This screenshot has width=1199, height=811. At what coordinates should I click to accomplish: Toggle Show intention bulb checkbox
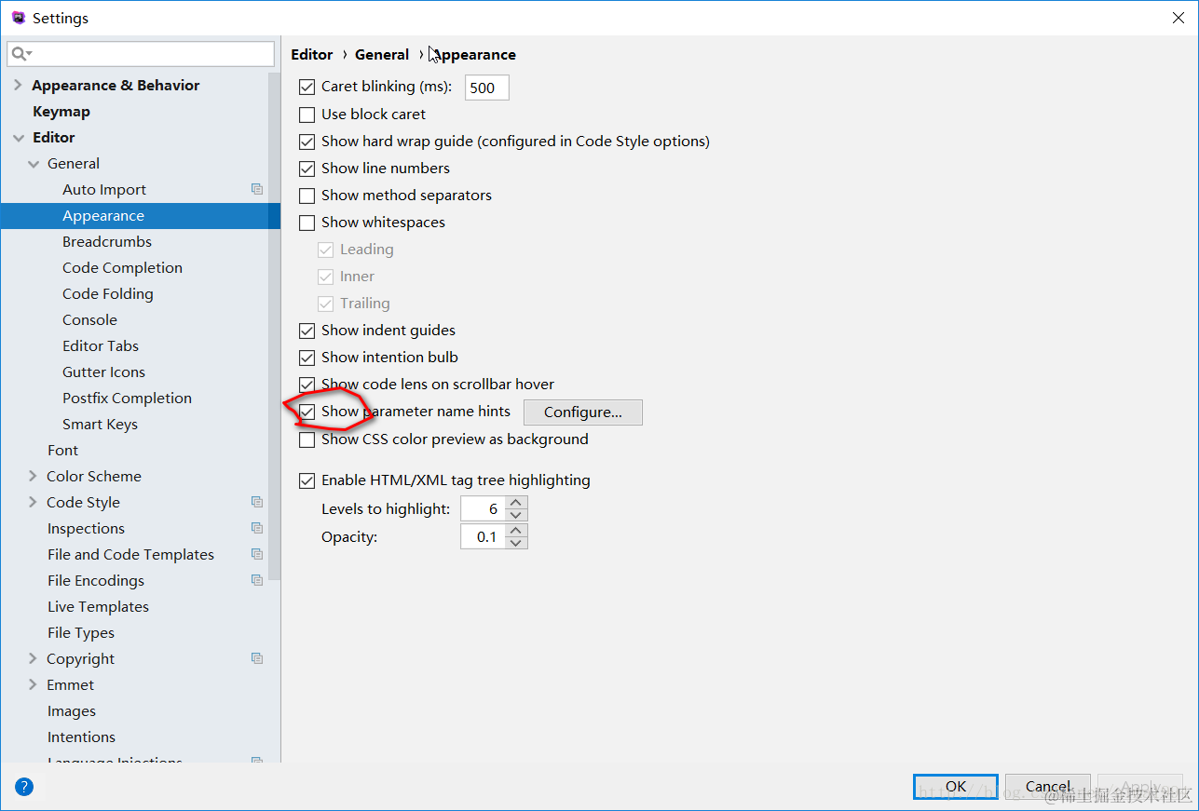coord(307,358)
